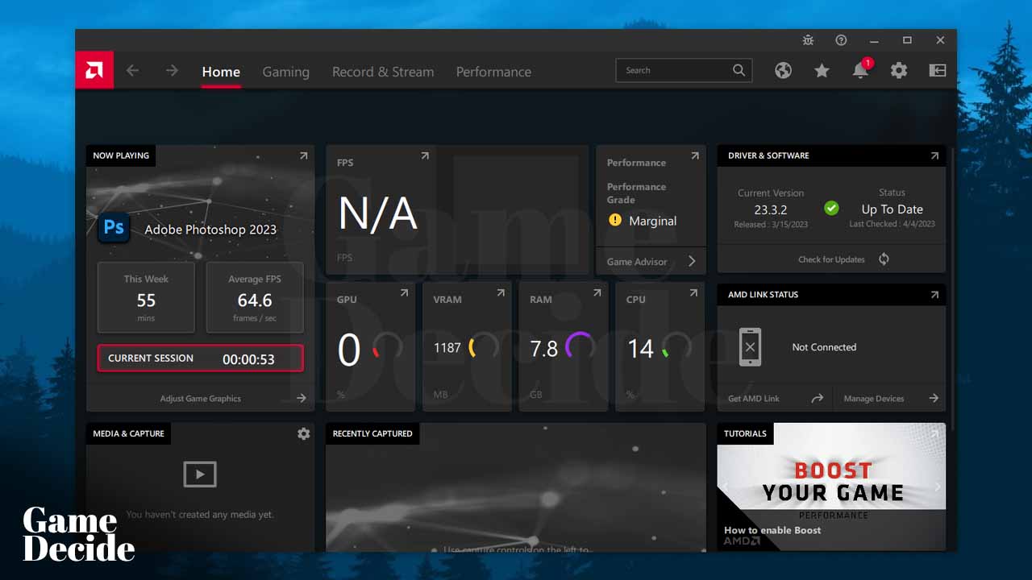Click the globe icon in the top bar
The width and height of the screenshot is (1032, 580).
783,71
